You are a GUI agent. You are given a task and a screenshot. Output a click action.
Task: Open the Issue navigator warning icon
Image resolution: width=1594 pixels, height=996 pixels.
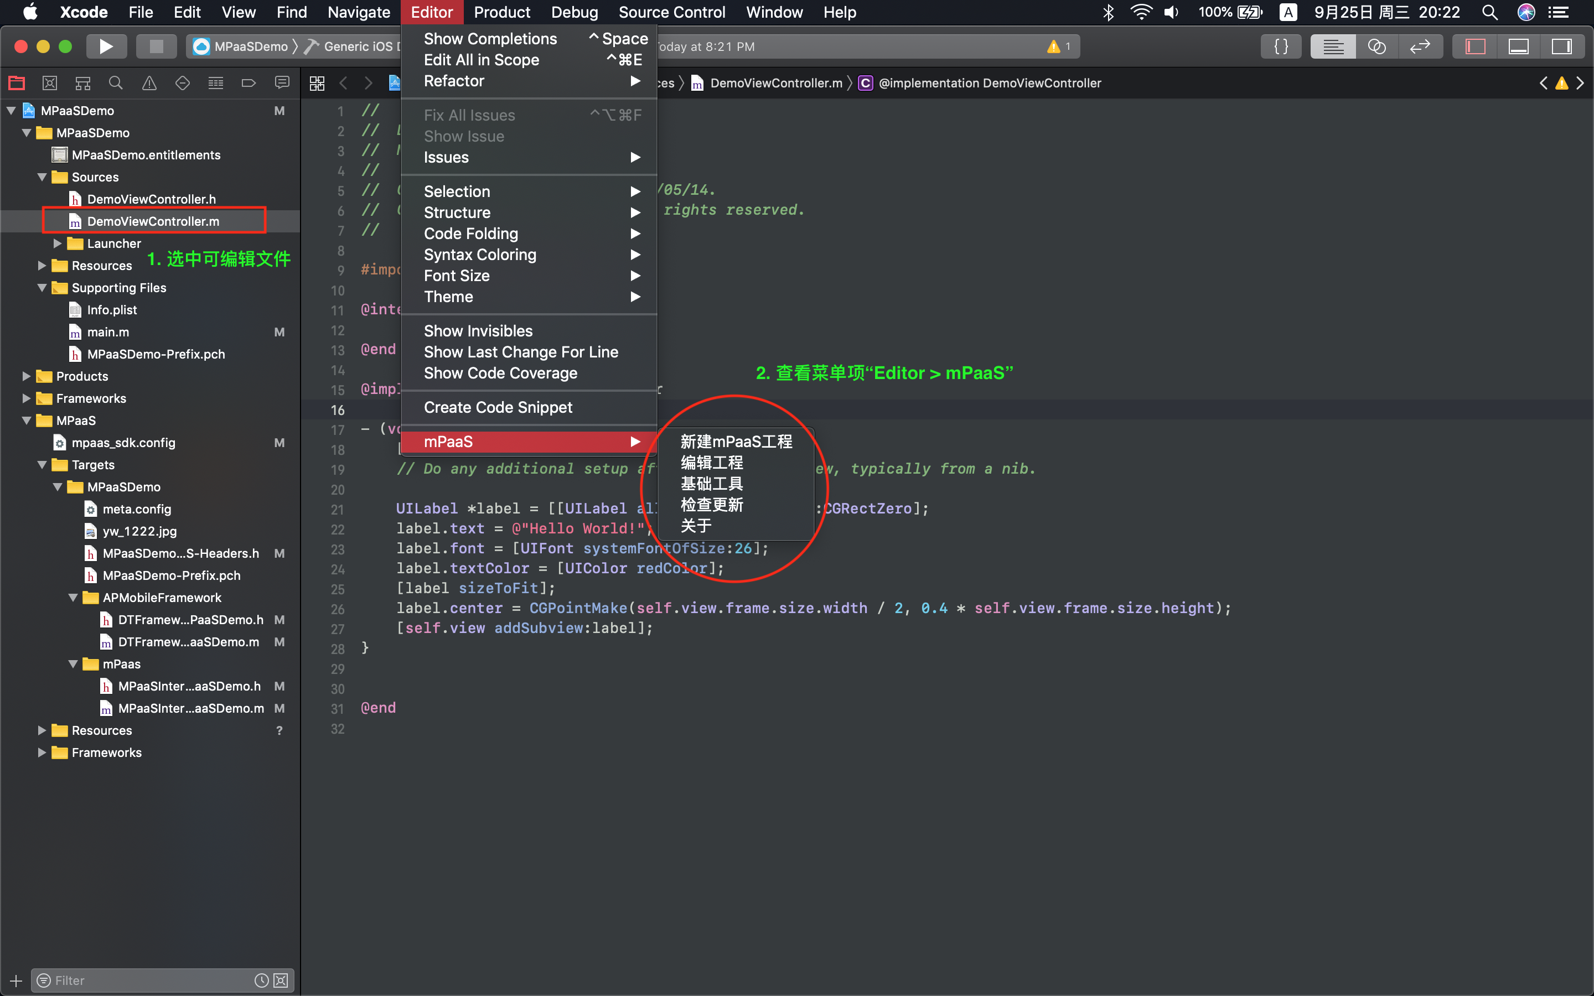pyautogui.click(x=149, y=83)
